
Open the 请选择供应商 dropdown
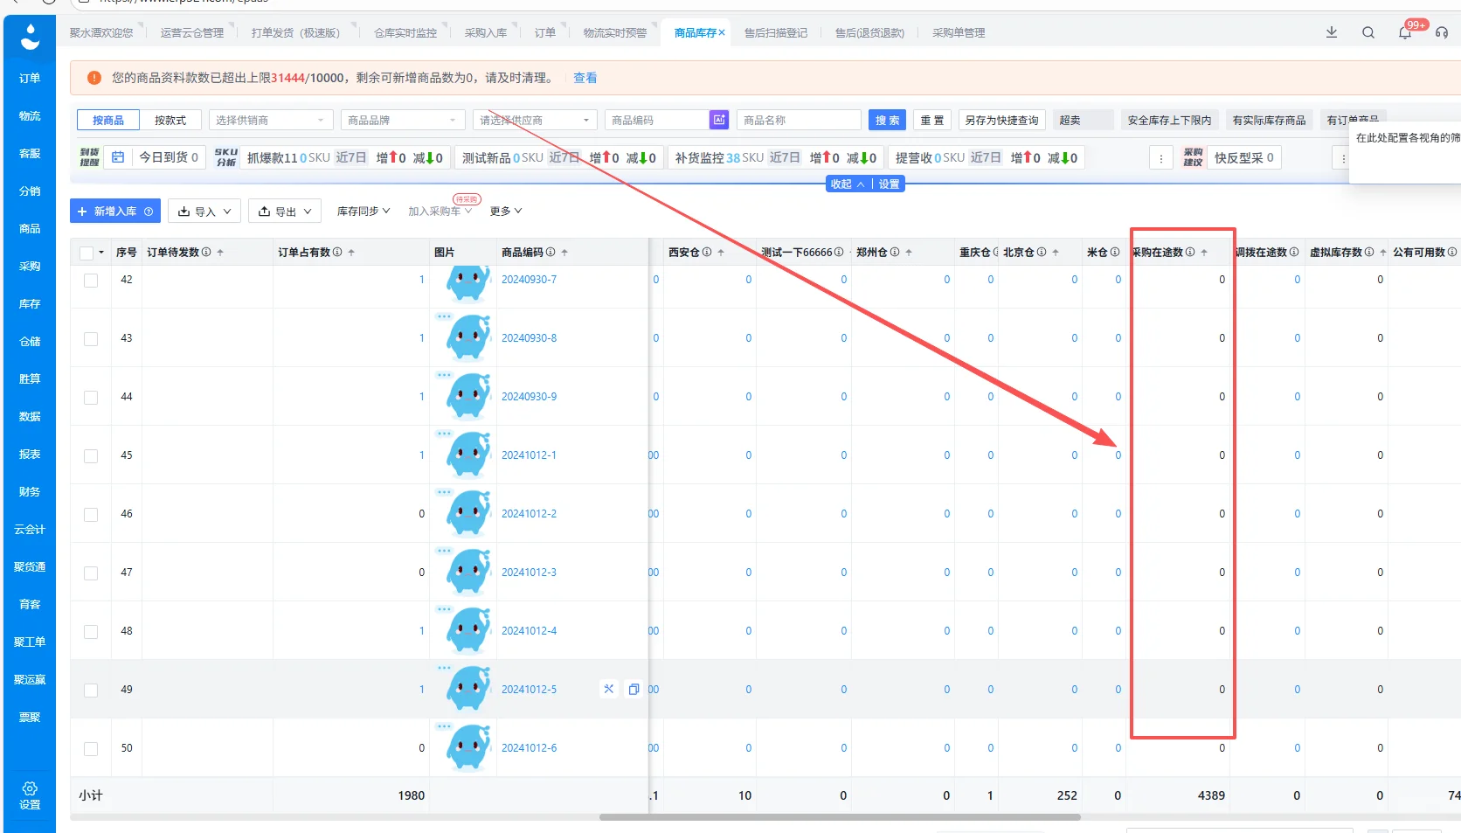(x=535, y=120)
